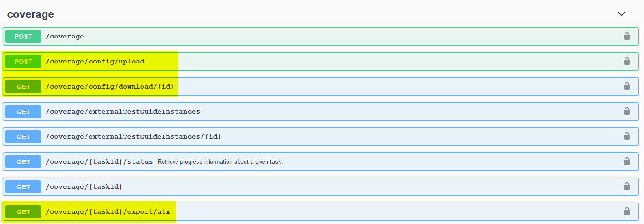Collapse the coverage section with chevron
This screenshot has height=224, width=644.
point(621,14)
